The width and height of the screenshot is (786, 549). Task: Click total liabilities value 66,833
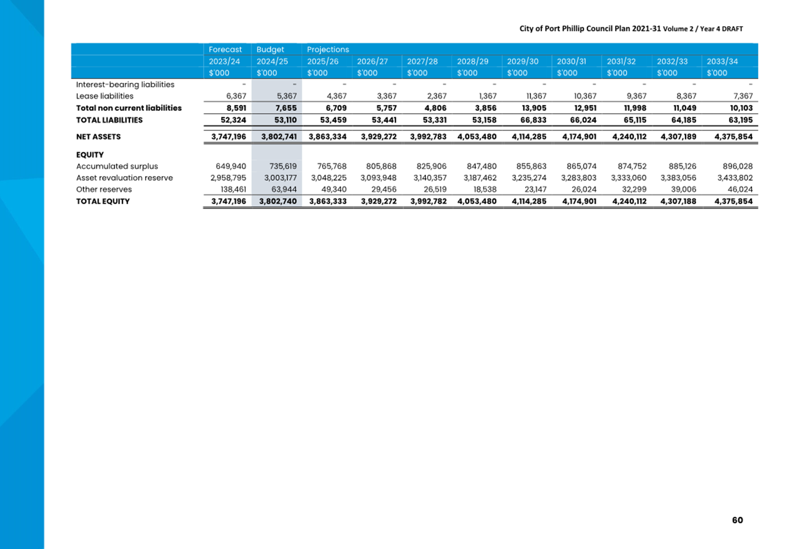tap(533, 120)
